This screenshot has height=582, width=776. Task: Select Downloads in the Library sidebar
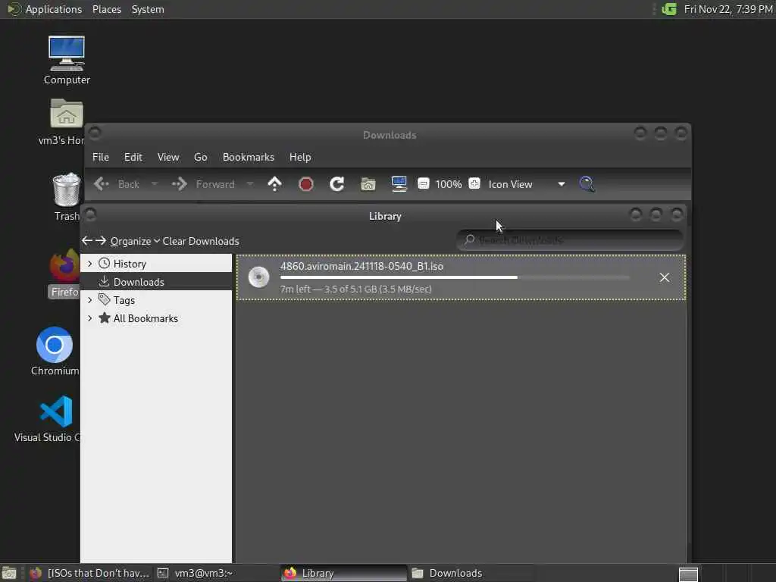coord(156,282)
